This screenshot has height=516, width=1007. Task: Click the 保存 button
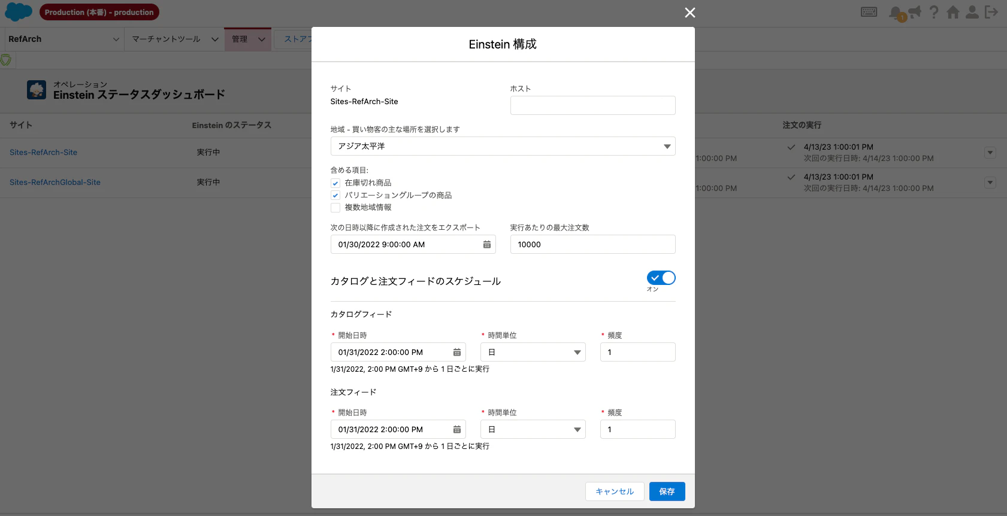[x=667, y=491]
